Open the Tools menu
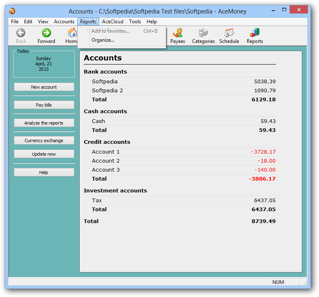Screen dimensions: 319x297 click(135, 22)
